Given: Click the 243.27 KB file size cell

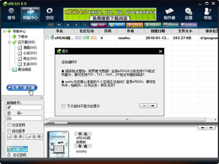Looking at the screenshot, I should [182, 38].
